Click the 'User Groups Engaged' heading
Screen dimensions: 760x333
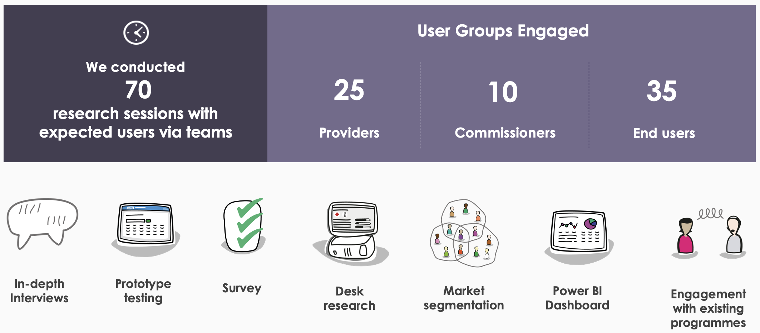point(503,31)
